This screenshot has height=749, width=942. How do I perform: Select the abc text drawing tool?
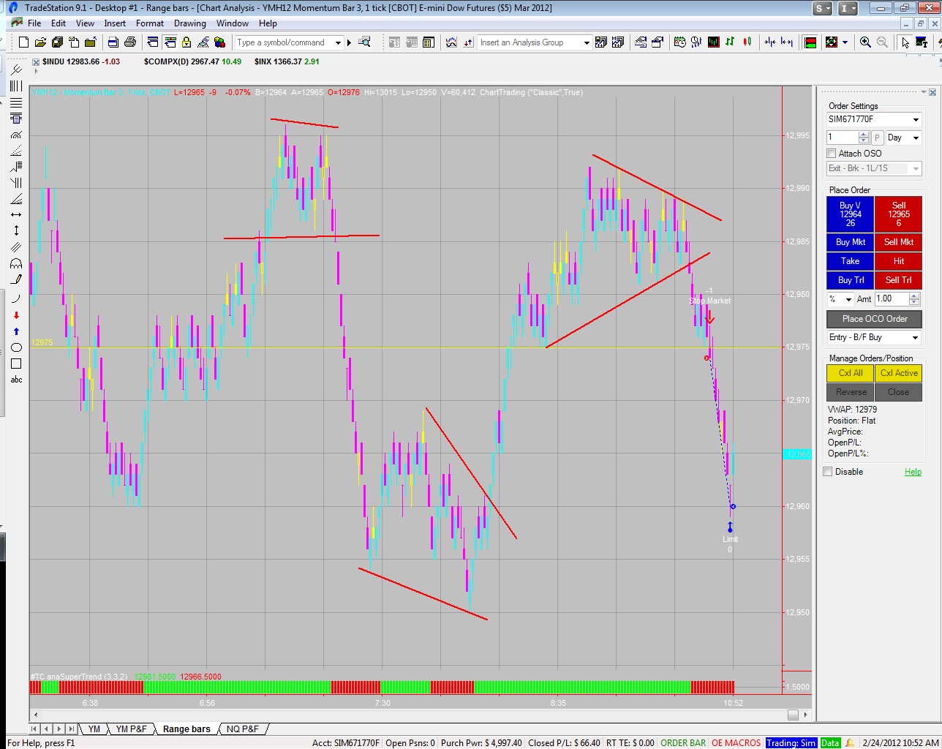[x=16, y=380]
